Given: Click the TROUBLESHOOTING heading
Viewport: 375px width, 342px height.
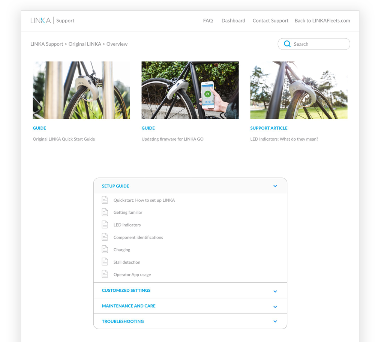Looking at the screenshot, I should (x=123, y=321).
